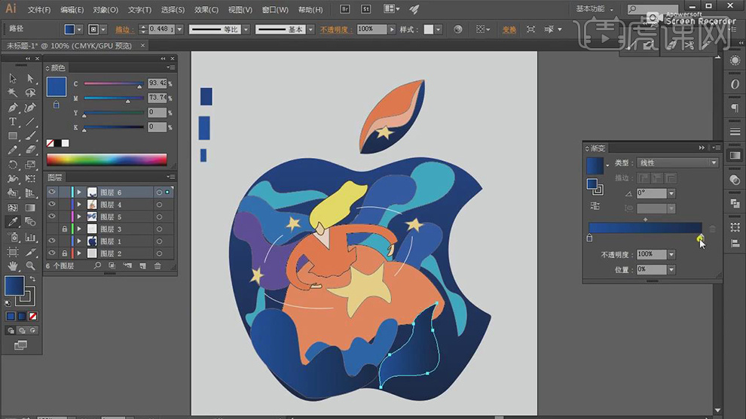Image resolution: width=746 pixels, height=419 pixels.
Task: Open stroke weight dropdown in control bar
Action: click(x=180, y=29)
